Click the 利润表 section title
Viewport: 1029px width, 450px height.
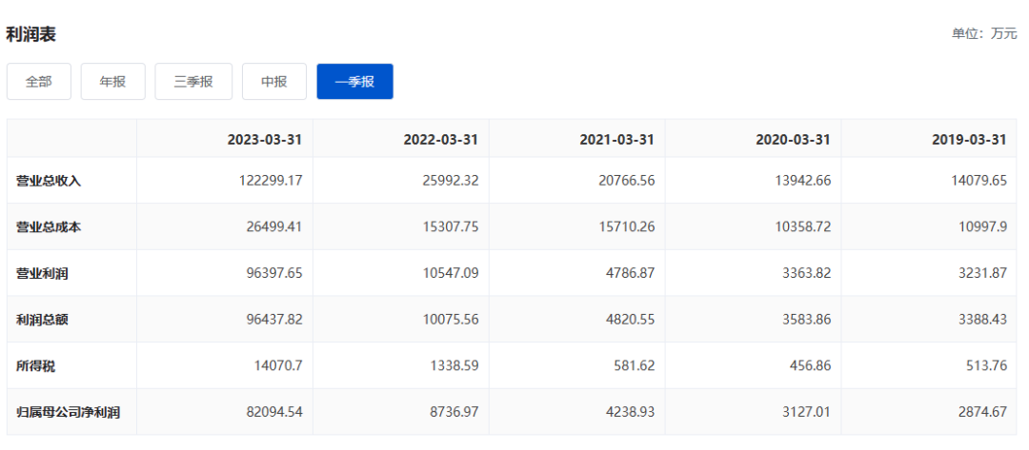[x=30, y=34]
